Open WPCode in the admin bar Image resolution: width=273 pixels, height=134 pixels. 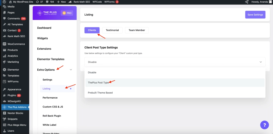[x=97, y=2]
